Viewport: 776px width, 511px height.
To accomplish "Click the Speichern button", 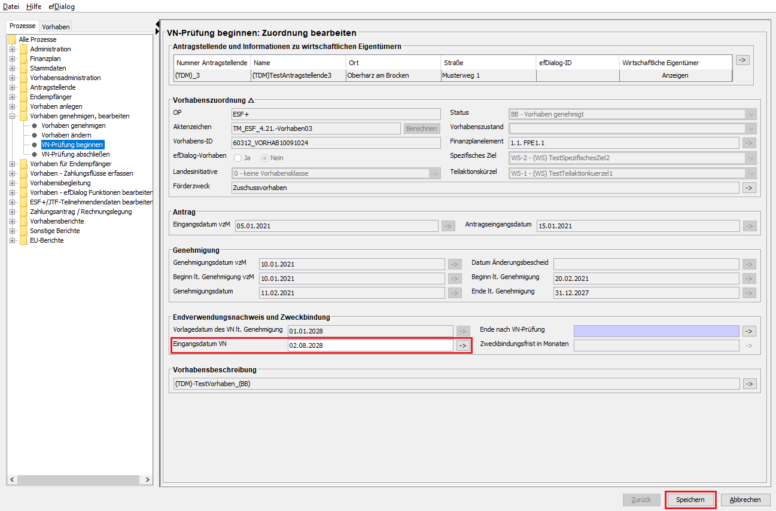I will pos(690,500).
